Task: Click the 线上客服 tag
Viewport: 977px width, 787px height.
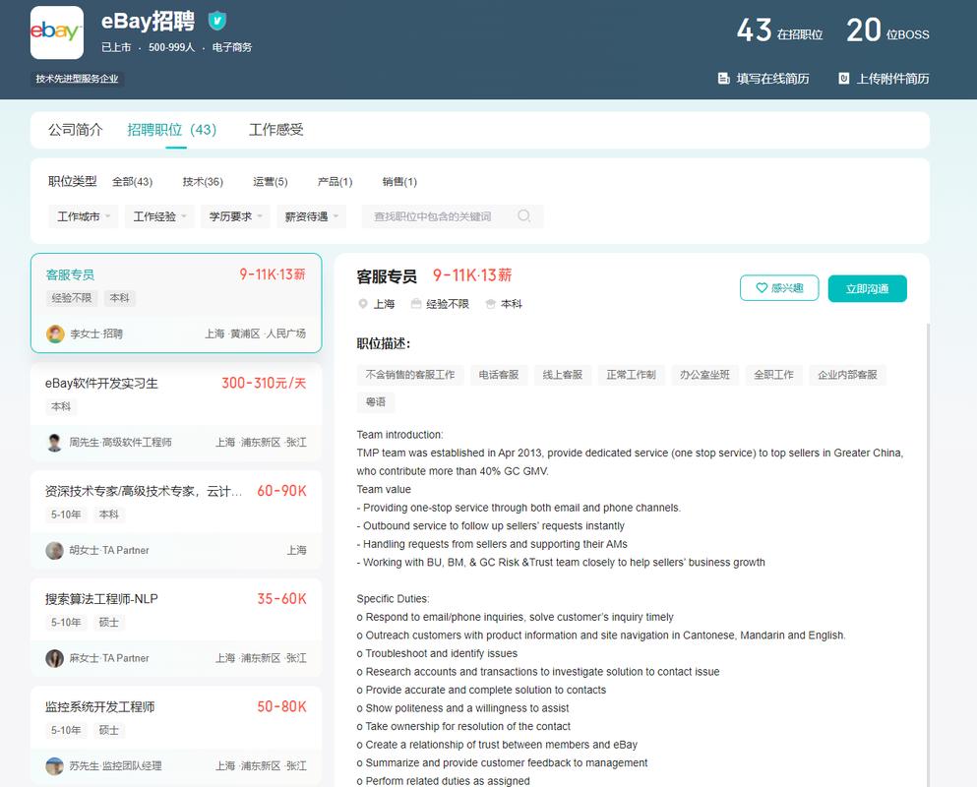Action: tap(563, 375)
